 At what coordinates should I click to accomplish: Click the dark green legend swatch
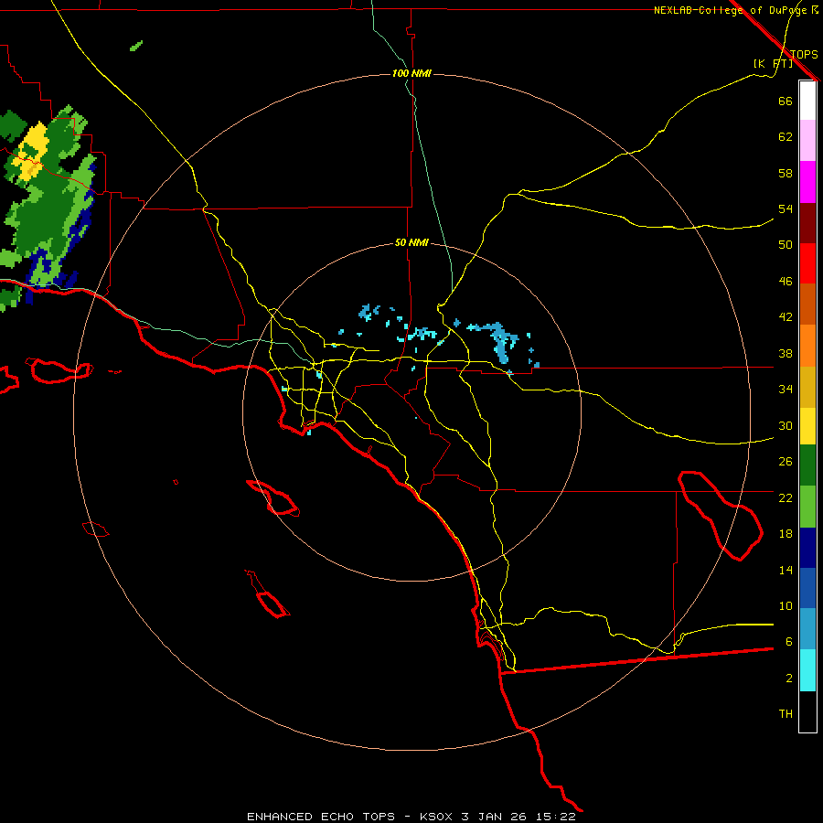[x=807, y=465]
